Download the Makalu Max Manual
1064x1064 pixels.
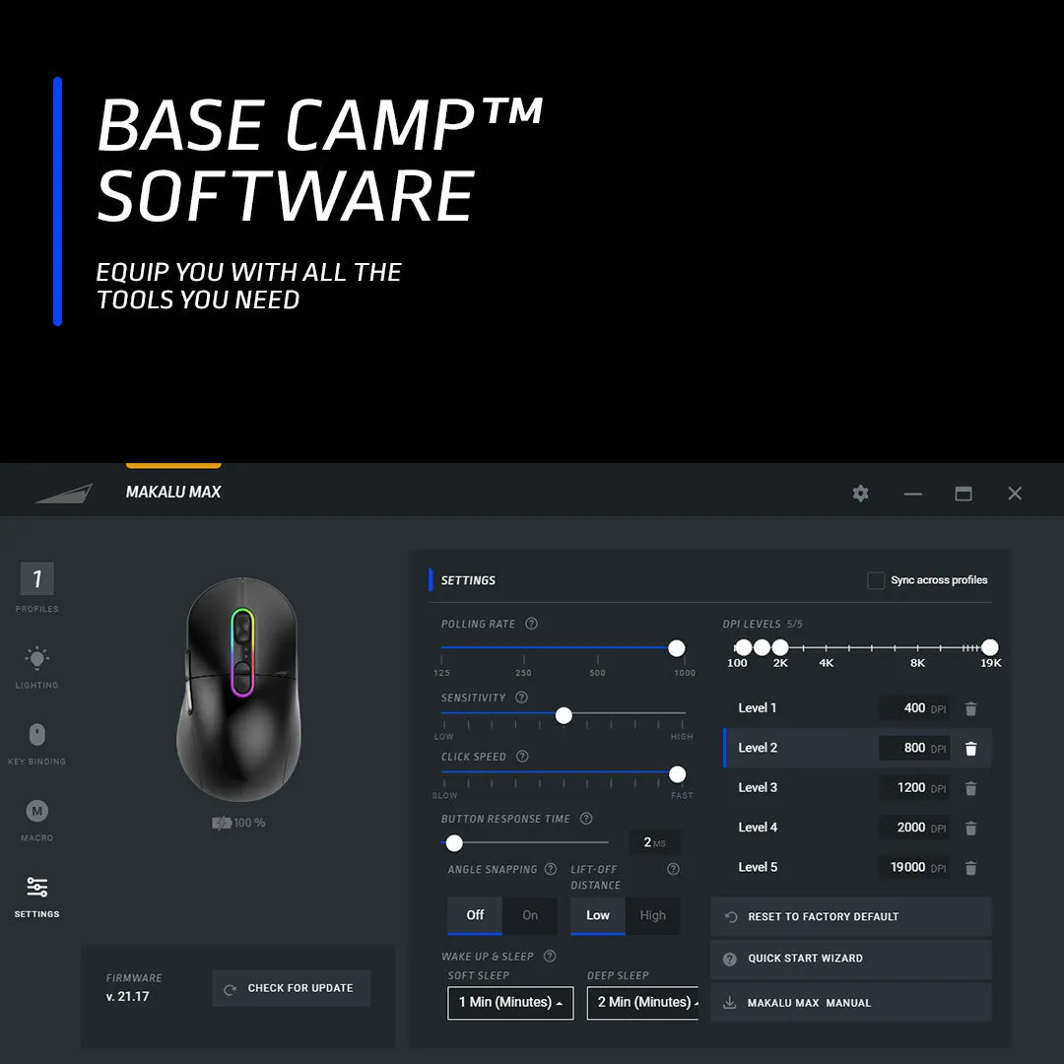tap(851, 1003)
